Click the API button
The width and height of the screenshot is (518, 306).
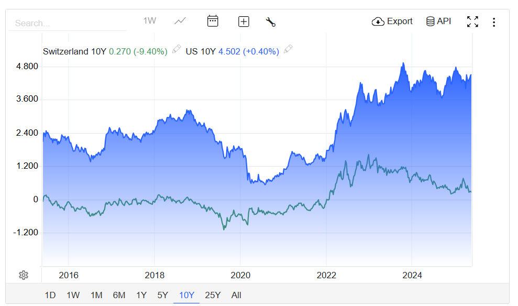[438, 21]
